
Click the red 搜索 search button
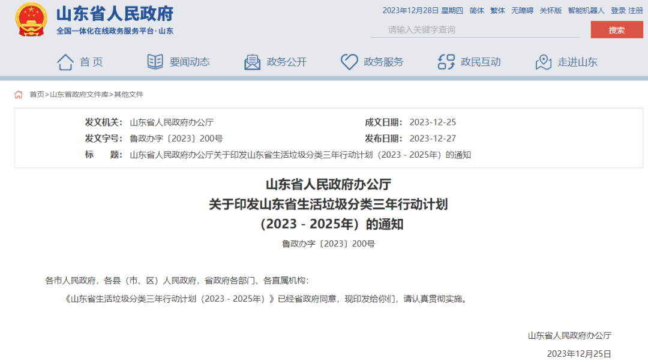tap(617, 30)
